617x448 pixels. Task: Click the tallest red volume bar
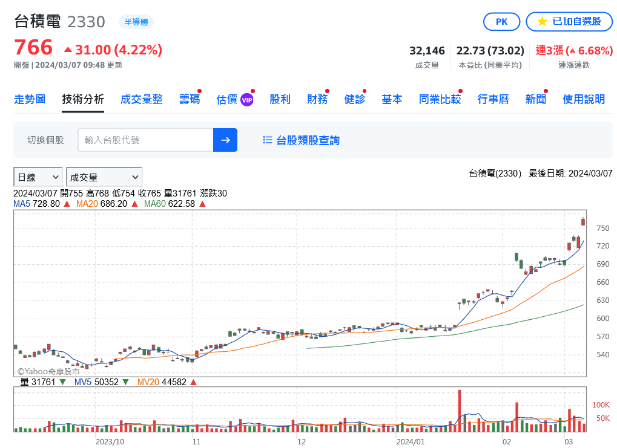point(459,411)
